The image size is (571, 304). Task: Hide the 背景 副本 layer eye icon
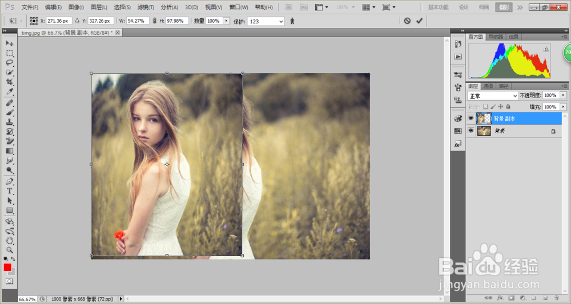471,119
